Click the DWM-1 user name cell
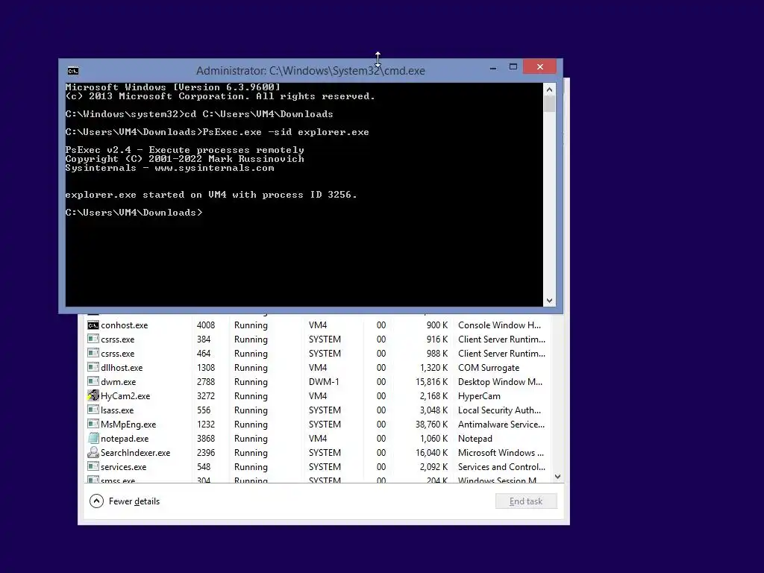Screen dimensions: 764x573 coord(324,381)
